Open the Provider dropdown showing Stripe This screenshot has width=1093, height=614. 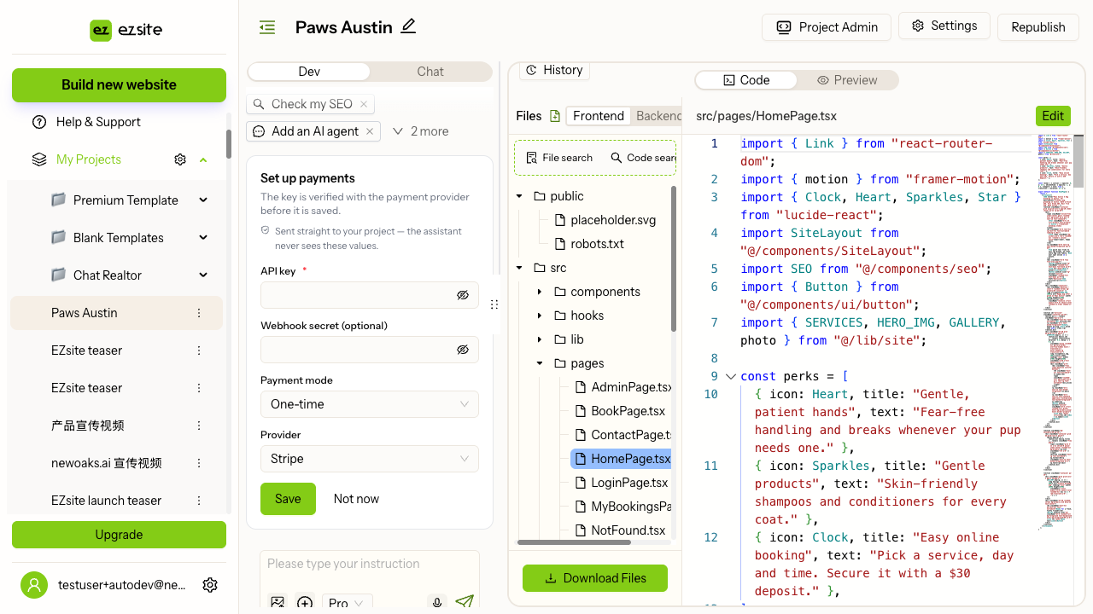click(370, 459)
